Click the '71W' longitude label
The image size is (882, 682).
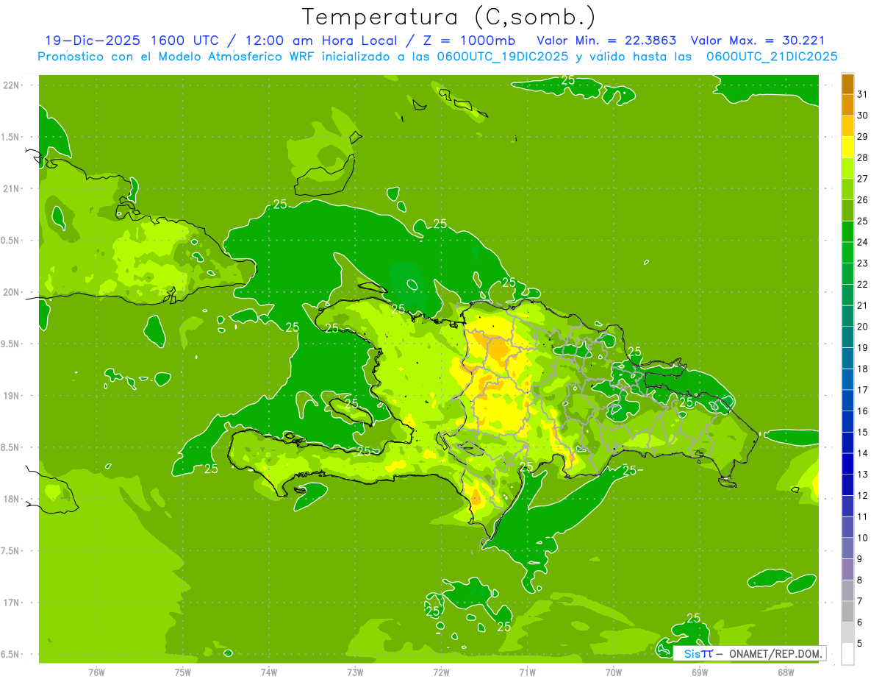click(527, 672)
